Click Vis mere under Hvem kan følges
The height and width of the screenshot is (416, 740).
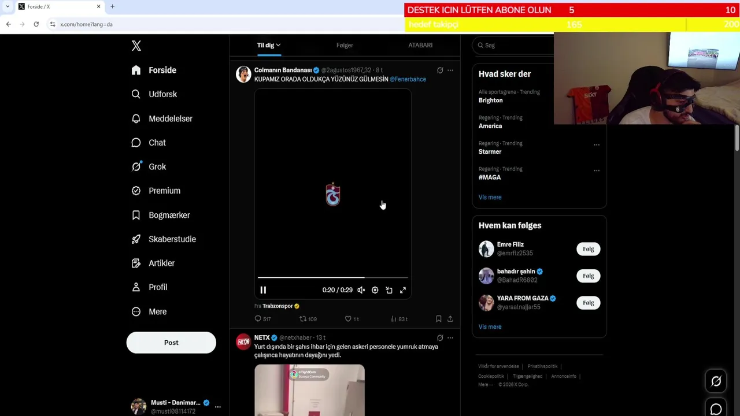pyautogui.click(x=490, y=327)
